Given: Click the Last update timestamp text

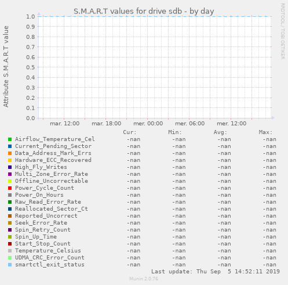Looking at the screenshot, I should click(x=216, y=272).
